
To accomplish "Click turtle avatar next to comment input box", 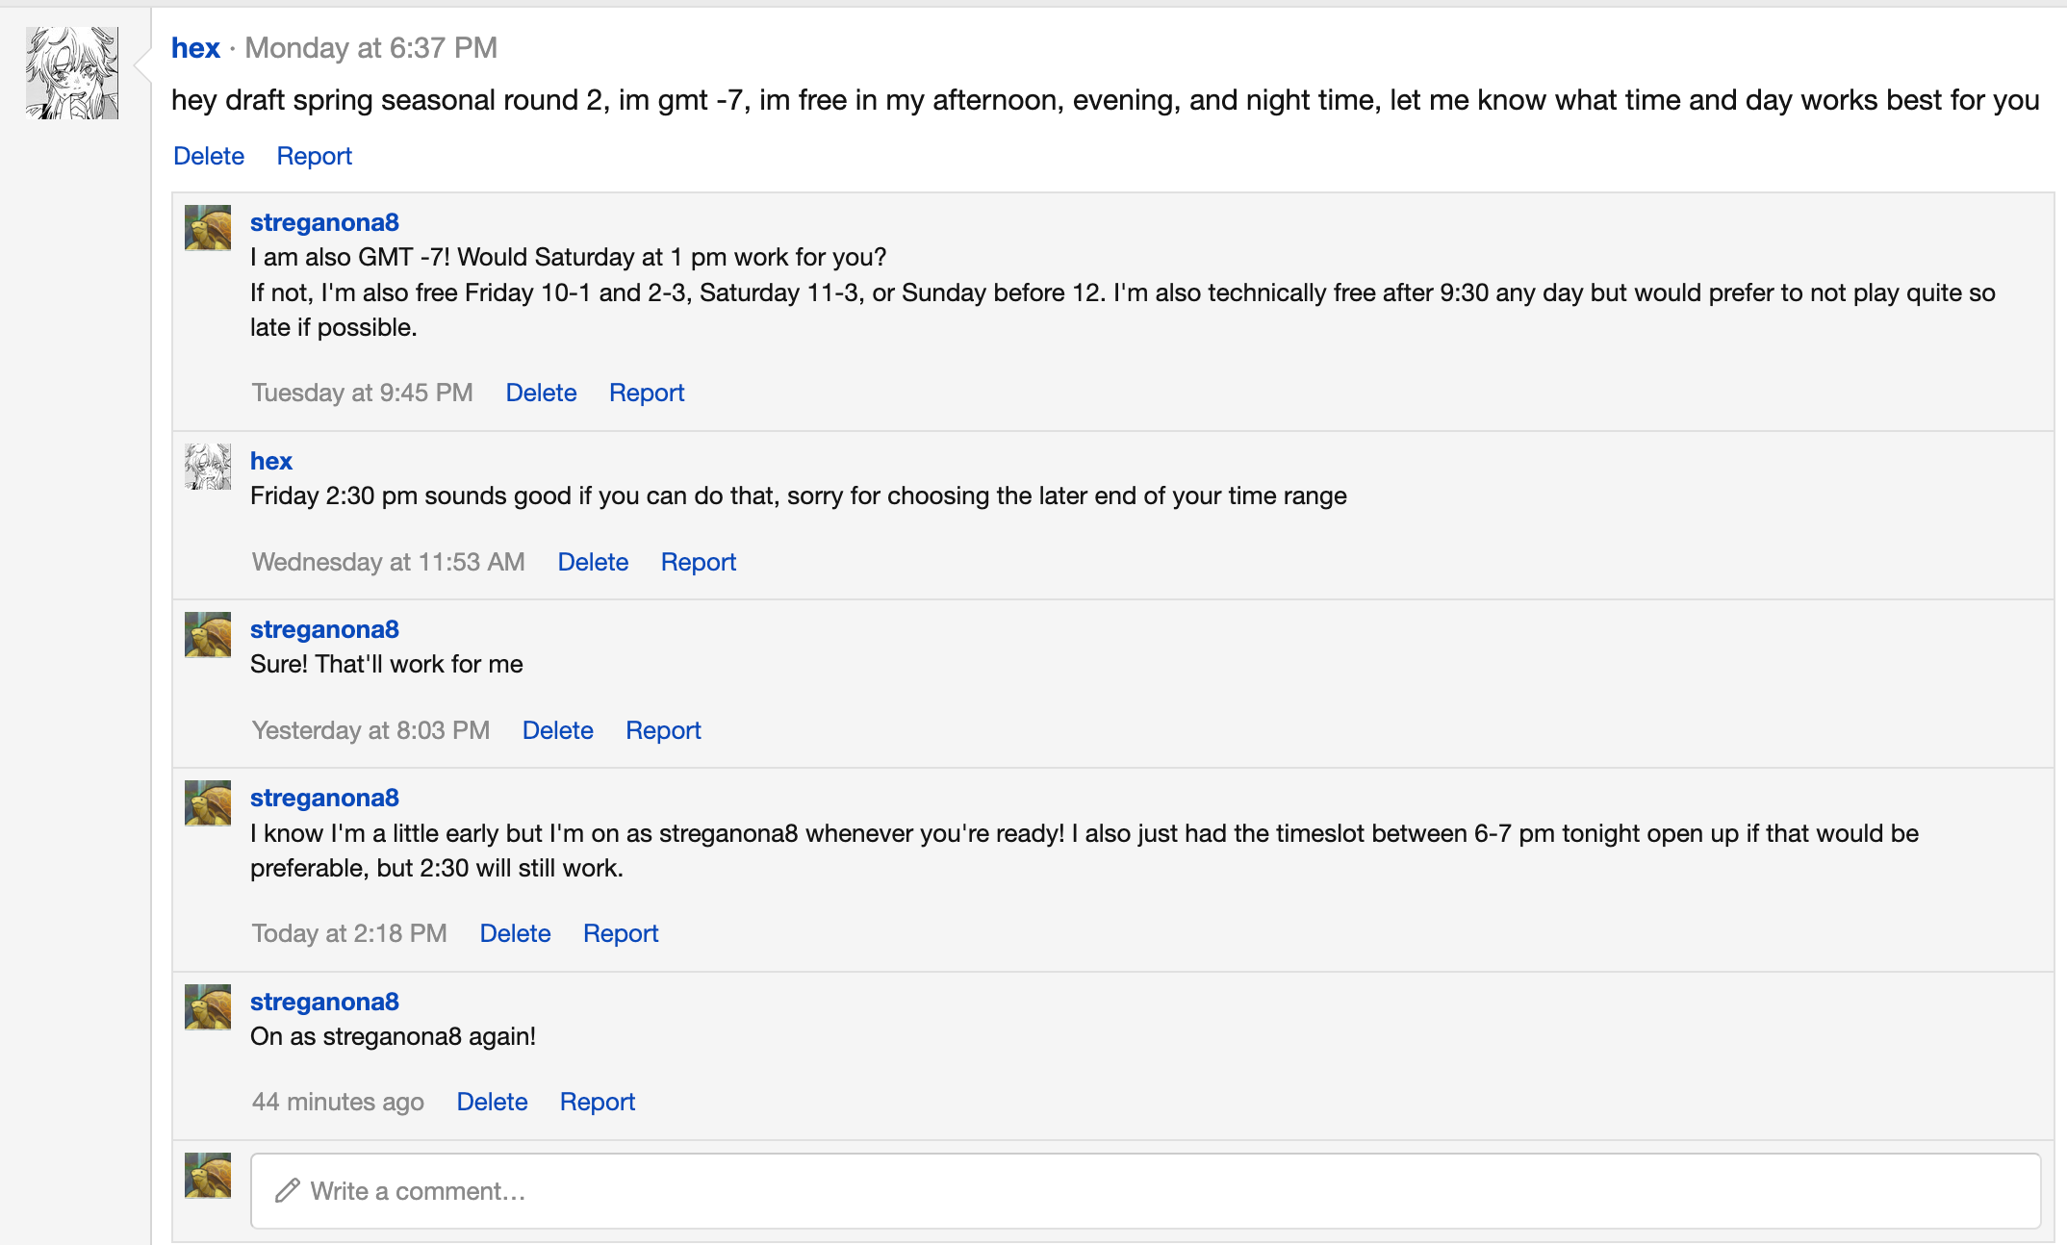I will 208,1176.
